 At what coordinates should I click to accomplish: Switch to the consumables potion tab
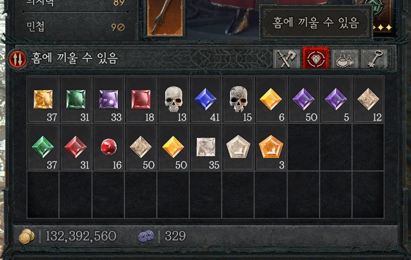345,59
